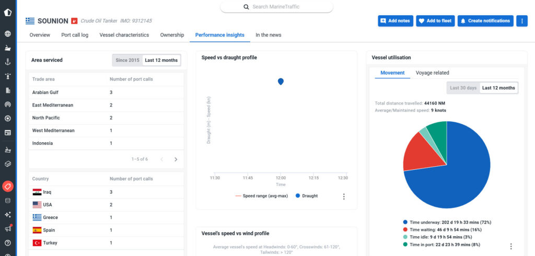Select the Indonesia trade area row

(x=106, y=143)
